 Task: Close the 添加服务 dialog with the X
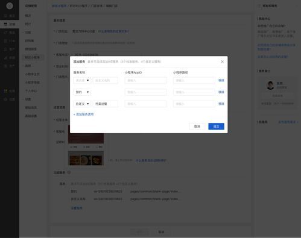point(222,61)
